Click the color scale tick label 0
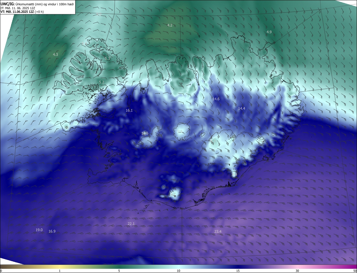Screen dimensions: 357x273 (x=1, y=271)
